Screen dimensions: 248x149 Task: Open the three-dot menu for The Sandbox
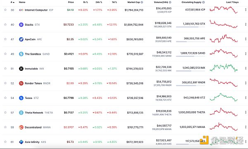point(246,54)
